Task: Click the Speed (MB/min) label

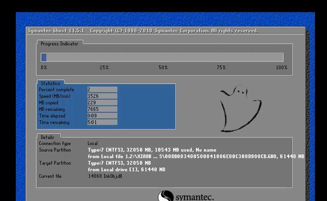Action: pyautogui.click(x=55, y=96)
